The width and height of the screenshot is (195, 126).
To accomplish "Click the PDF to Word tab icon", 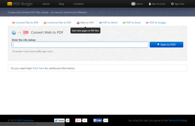I will pos(101,23).
